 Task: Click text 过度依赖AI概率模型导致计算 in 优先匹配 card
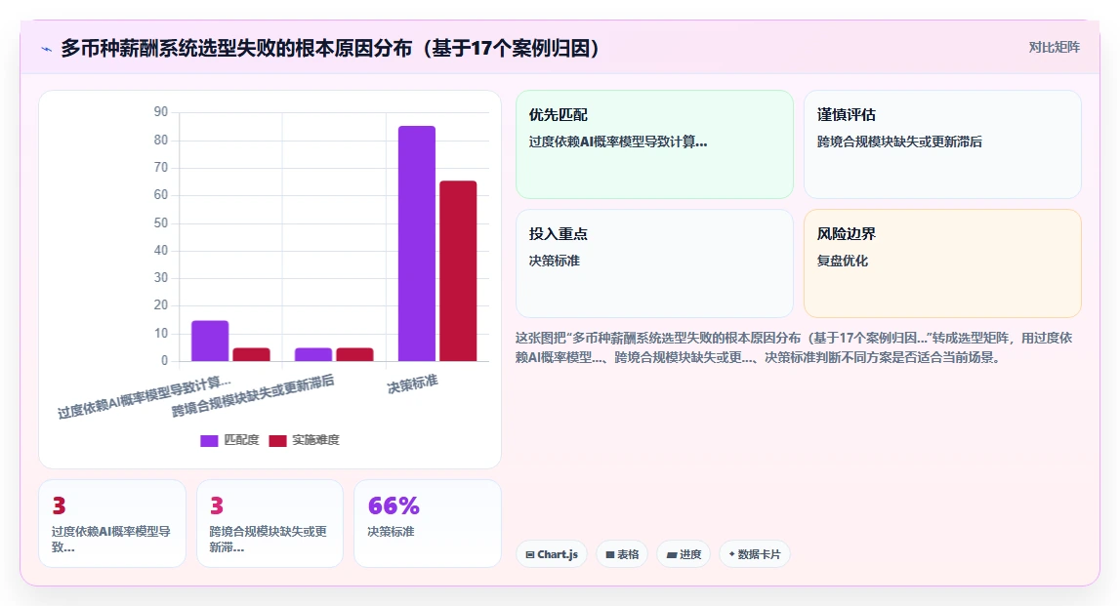click(618, 142)
